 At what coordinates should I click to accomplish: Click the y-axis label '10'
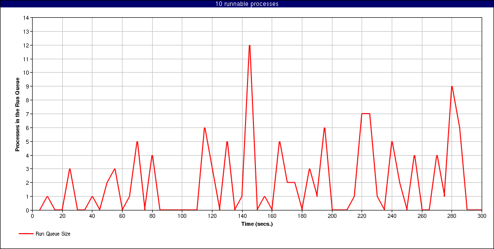tap(26, 73)
